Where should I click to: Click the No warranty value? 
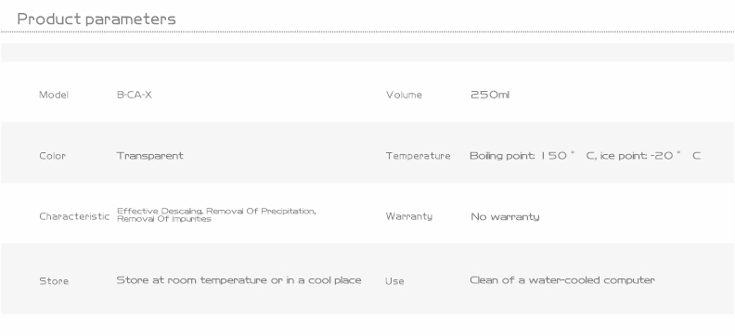[505, 216]
